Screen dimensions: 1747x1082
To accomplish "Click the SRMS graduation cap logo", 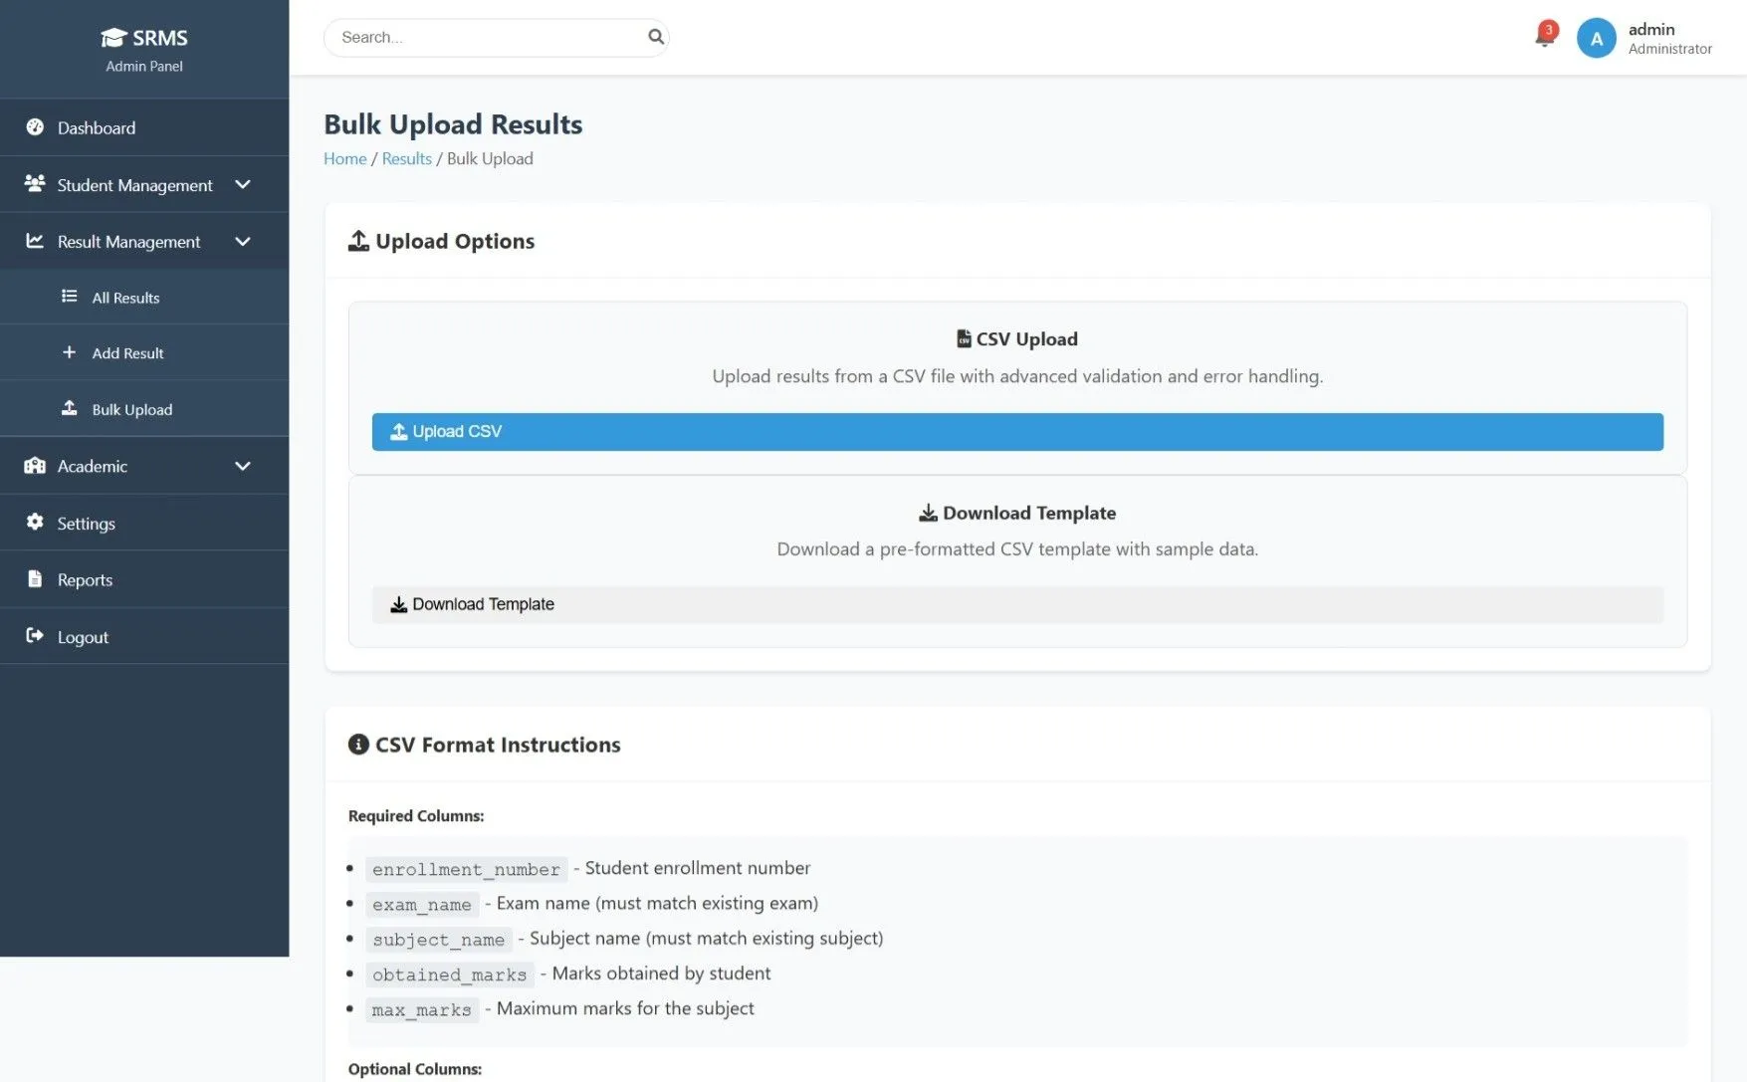I will pyautogui.click(x=113, y=36).
